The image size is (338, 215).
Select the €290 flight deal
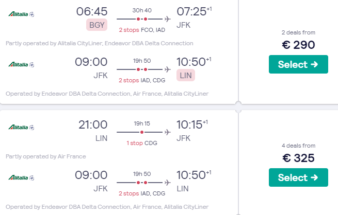(x=298, y=64)
